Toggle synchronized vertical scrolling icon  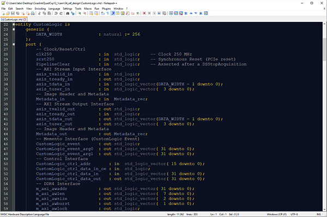tap(91, 13)
